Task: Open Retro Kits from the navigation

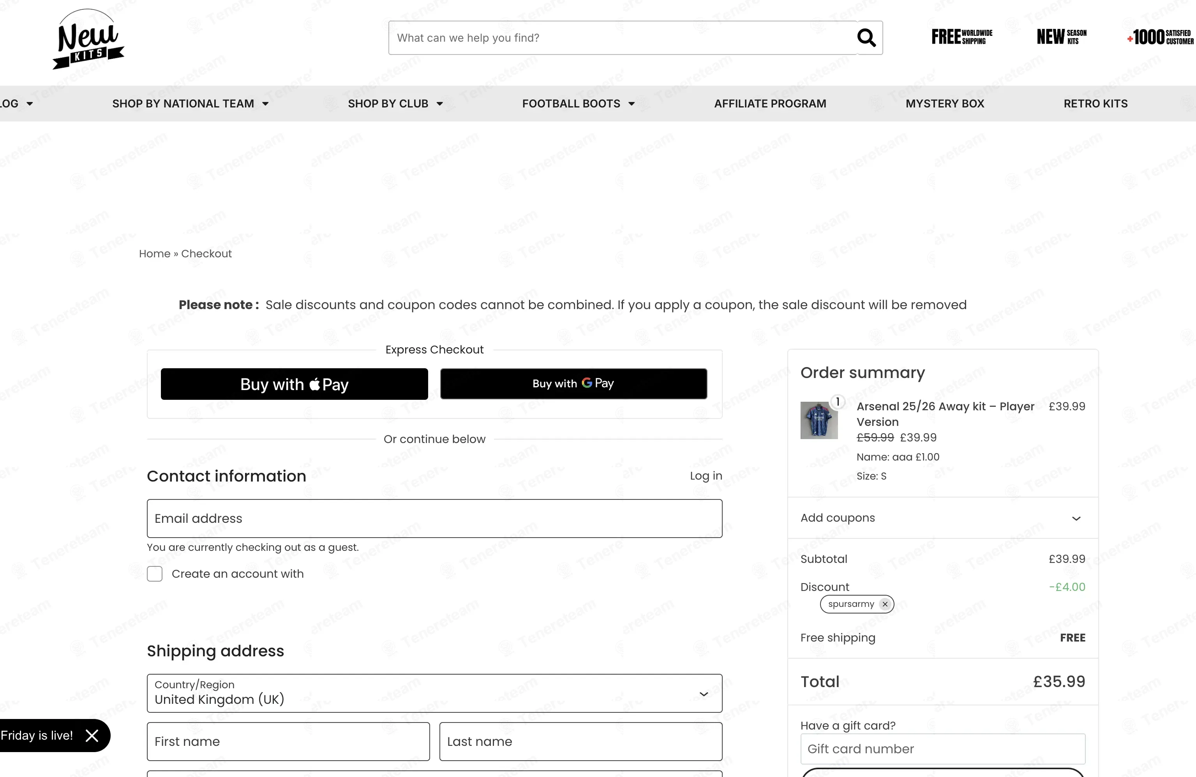Action: pos(1095,104)
